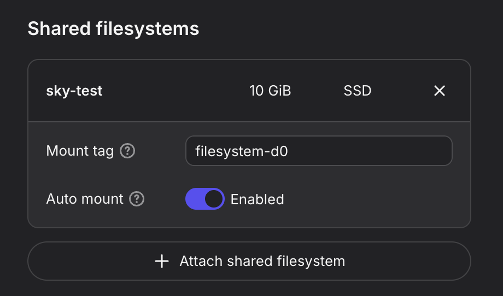
Task: Disable the Auto mount toggle
Action: tap(205, 199)
